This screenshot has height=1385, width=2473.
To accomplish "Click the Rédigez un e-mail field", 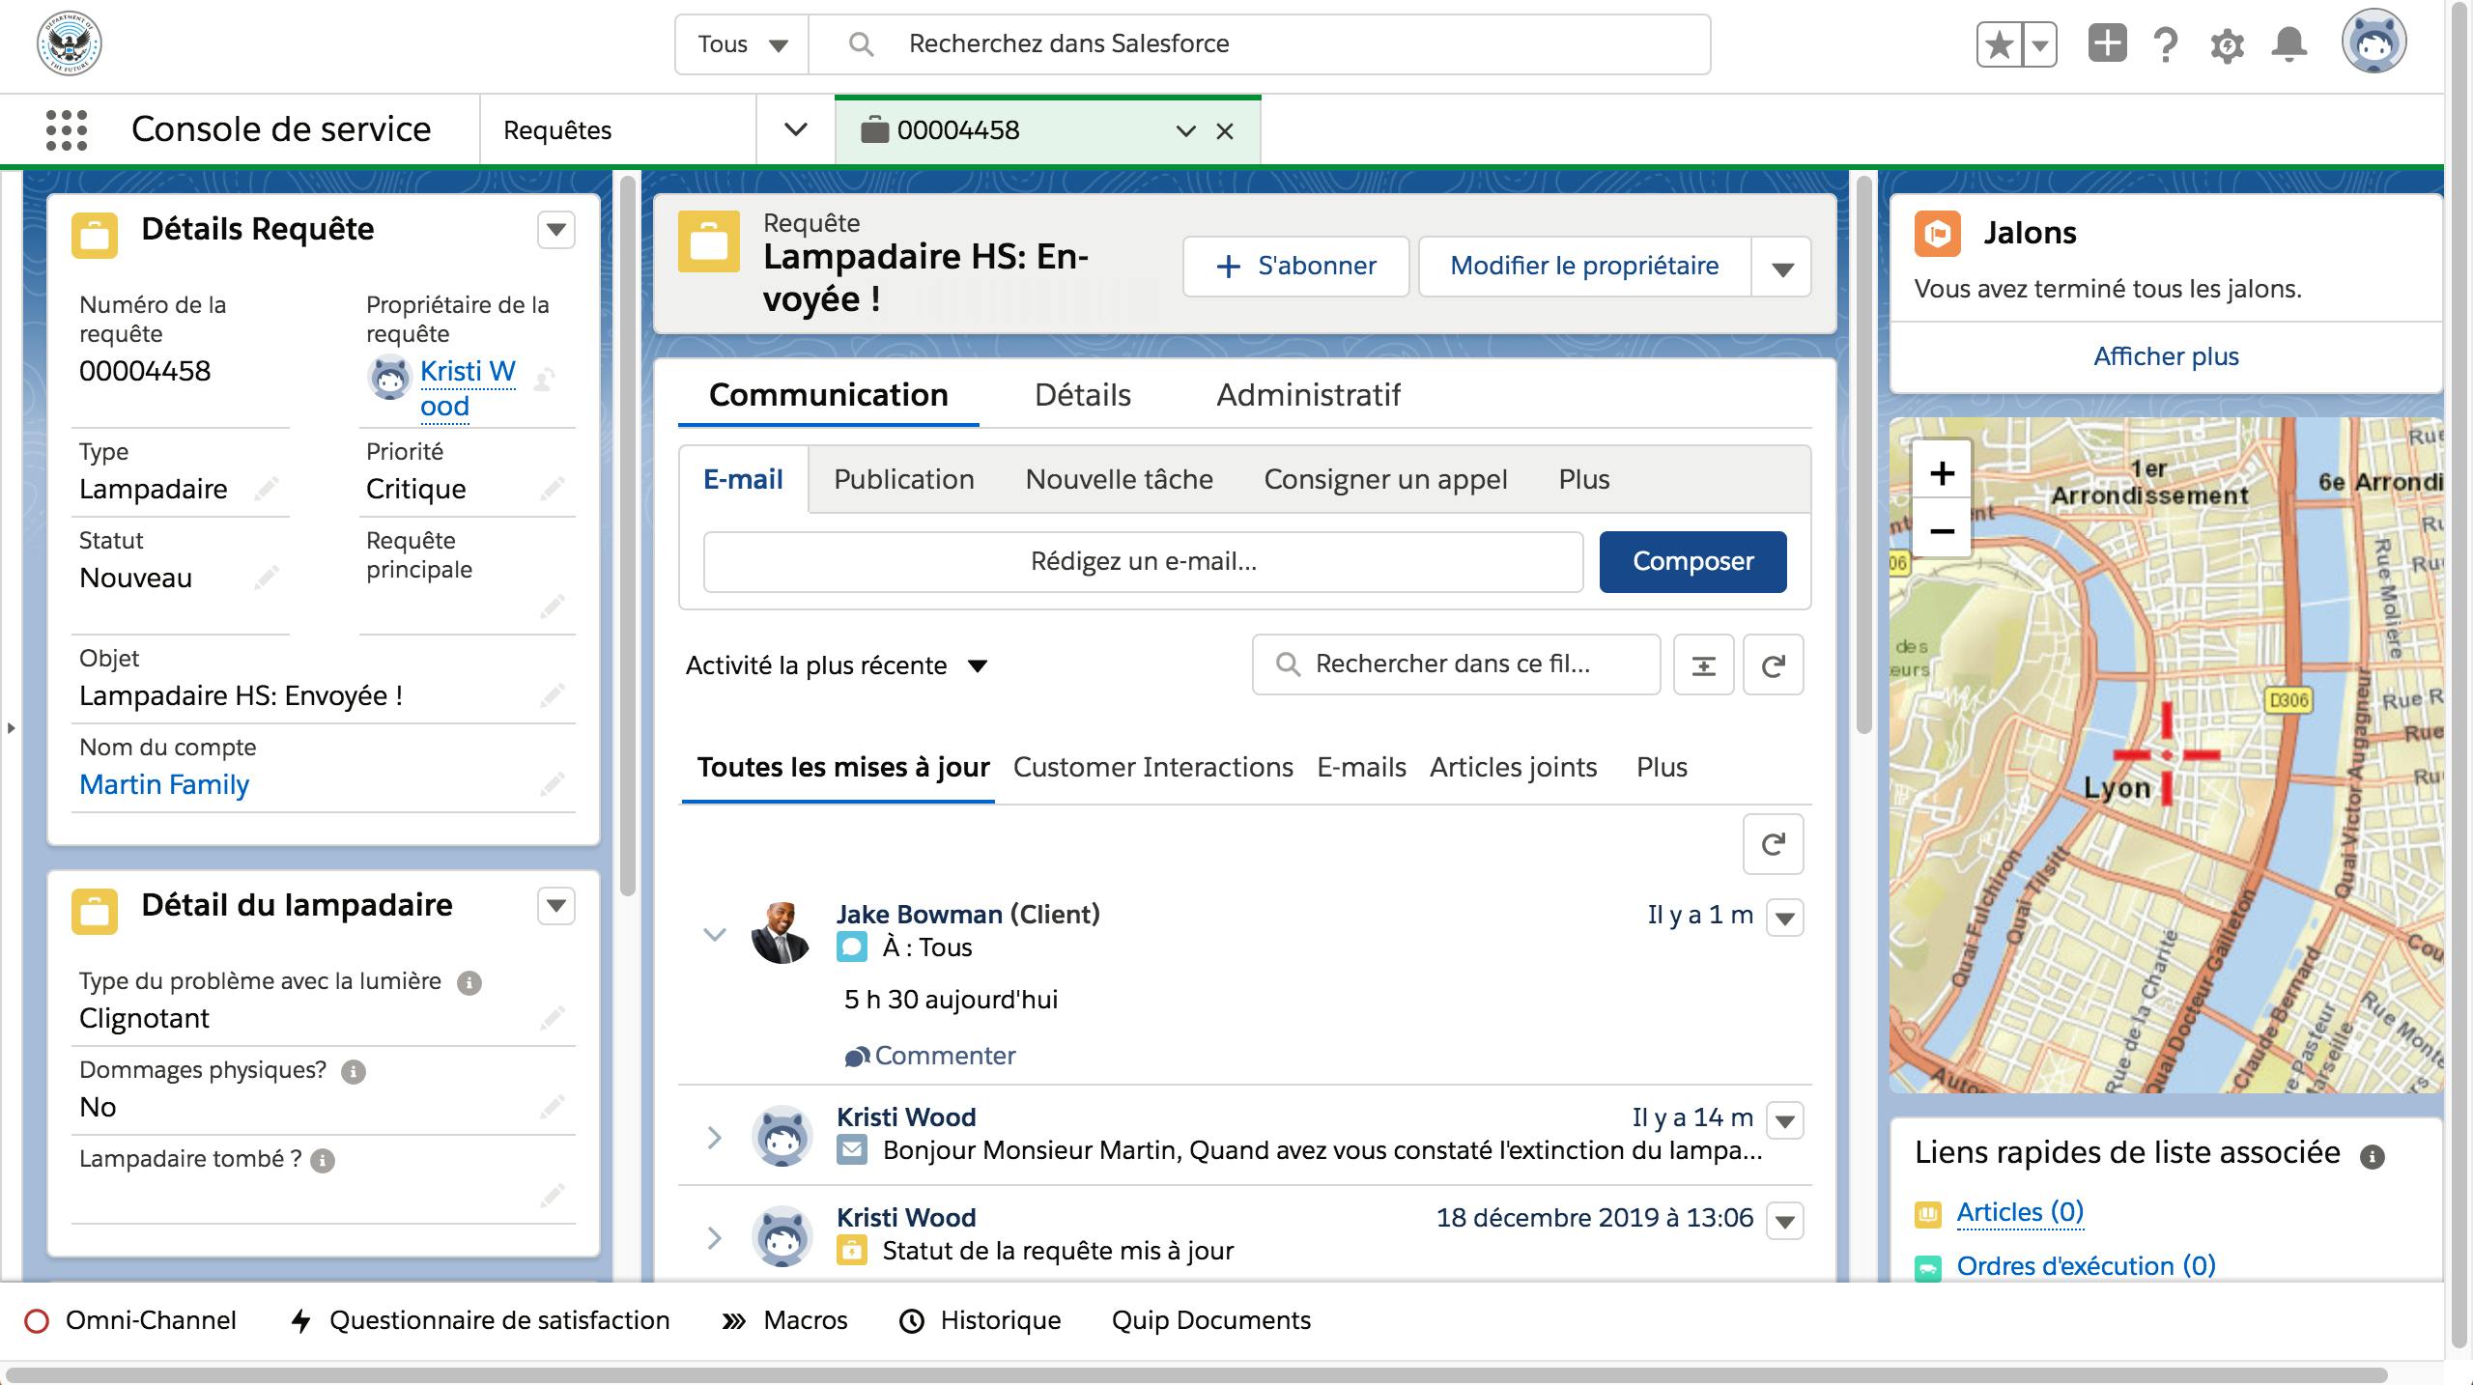I will coord(1143,562).
